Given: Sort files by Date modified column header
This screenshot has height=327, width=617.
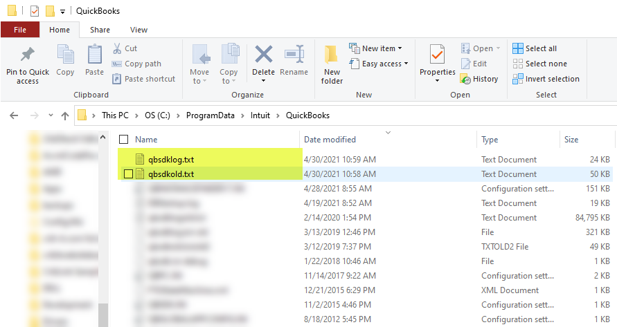Looking at the screenshot, I should point(330,140).
